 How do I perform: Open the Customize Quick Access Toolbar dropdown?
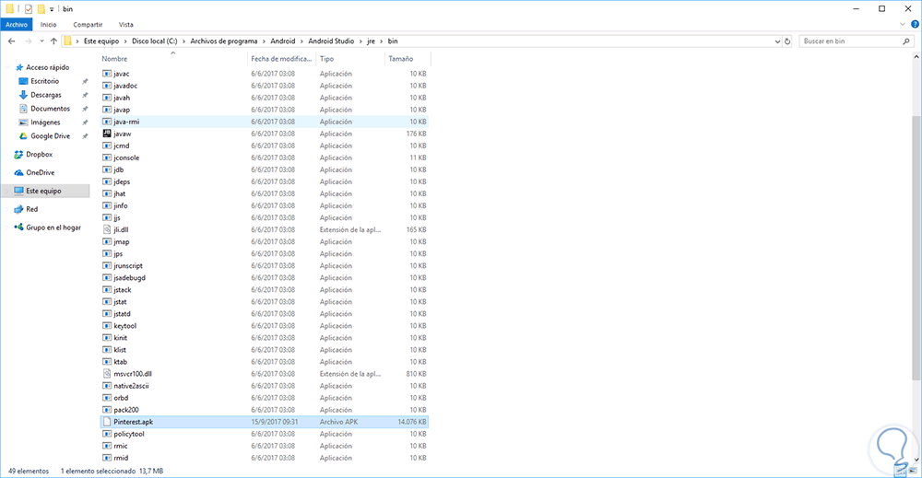tap(52, 9)
